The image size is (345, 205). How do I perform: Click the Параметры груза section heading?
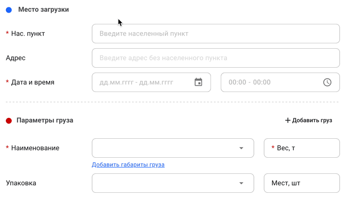45,120
